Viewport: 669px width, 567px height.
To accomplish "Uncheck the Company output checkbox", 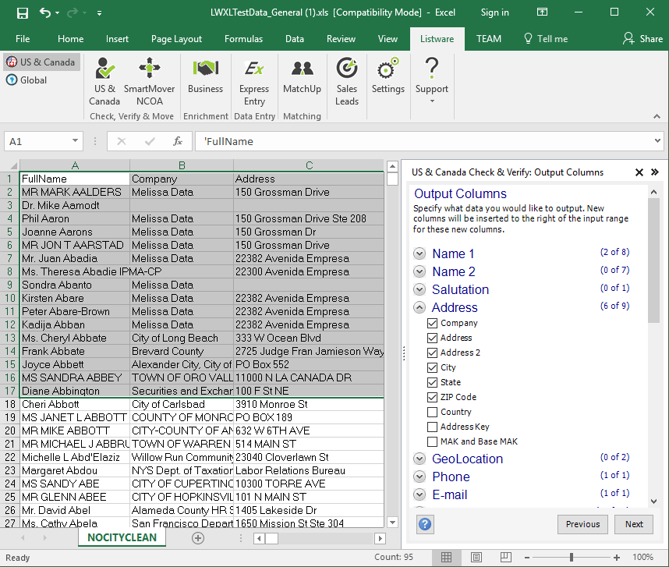I will 432,323.
